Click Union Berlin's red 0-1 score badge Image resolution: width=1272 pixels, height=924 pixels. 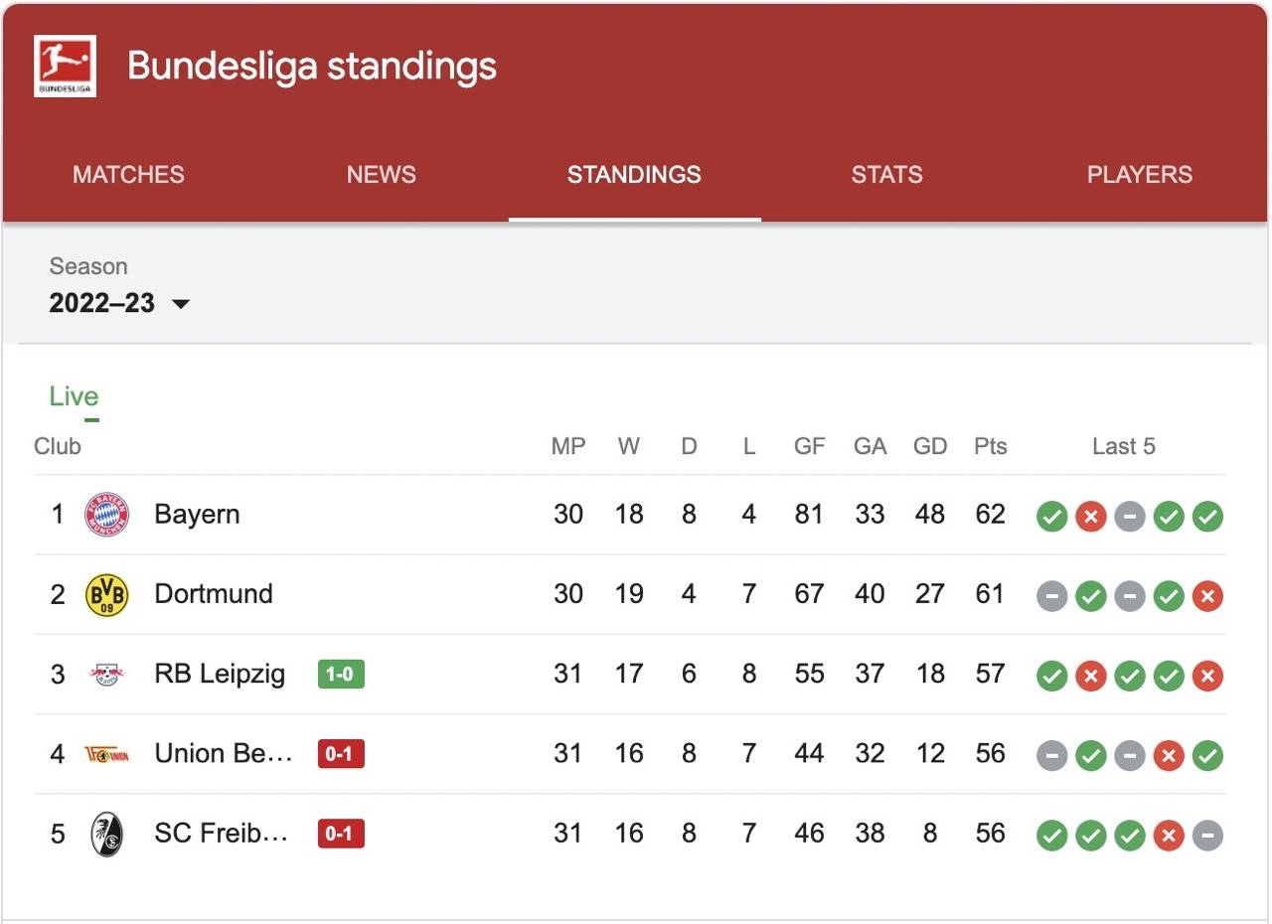coord(339,753)
